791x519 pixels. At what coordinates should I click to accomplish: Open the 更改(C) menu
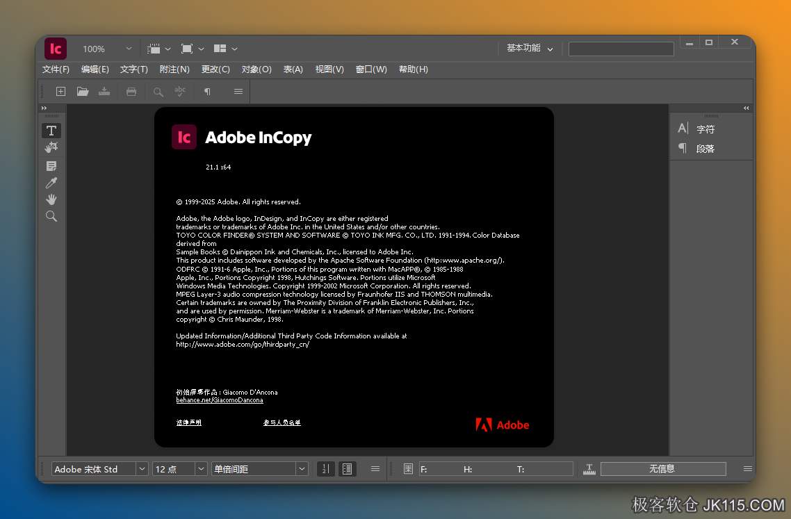pos(215,69)
